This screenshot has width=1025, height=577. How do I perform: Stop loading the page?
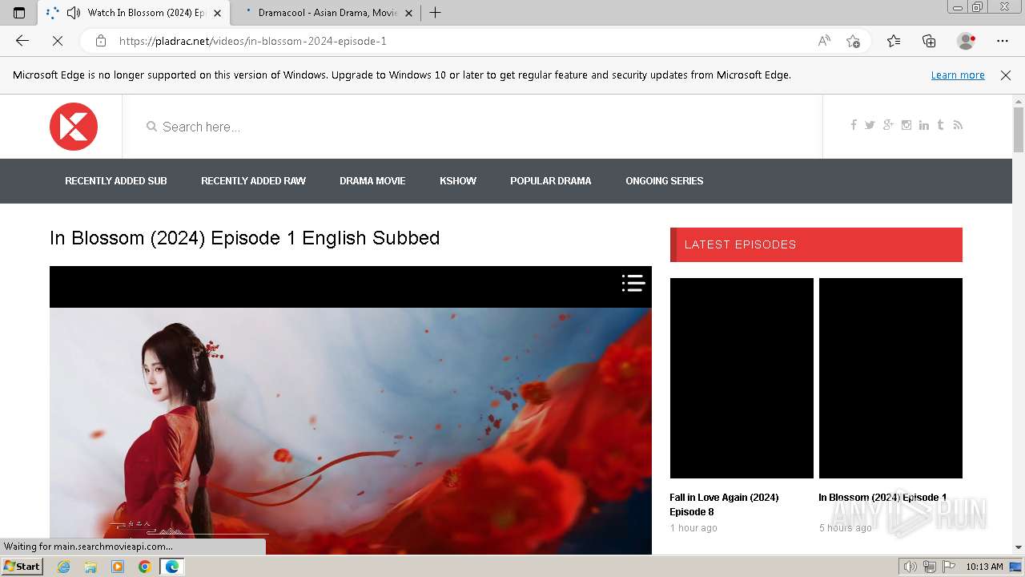pos(58,41)
